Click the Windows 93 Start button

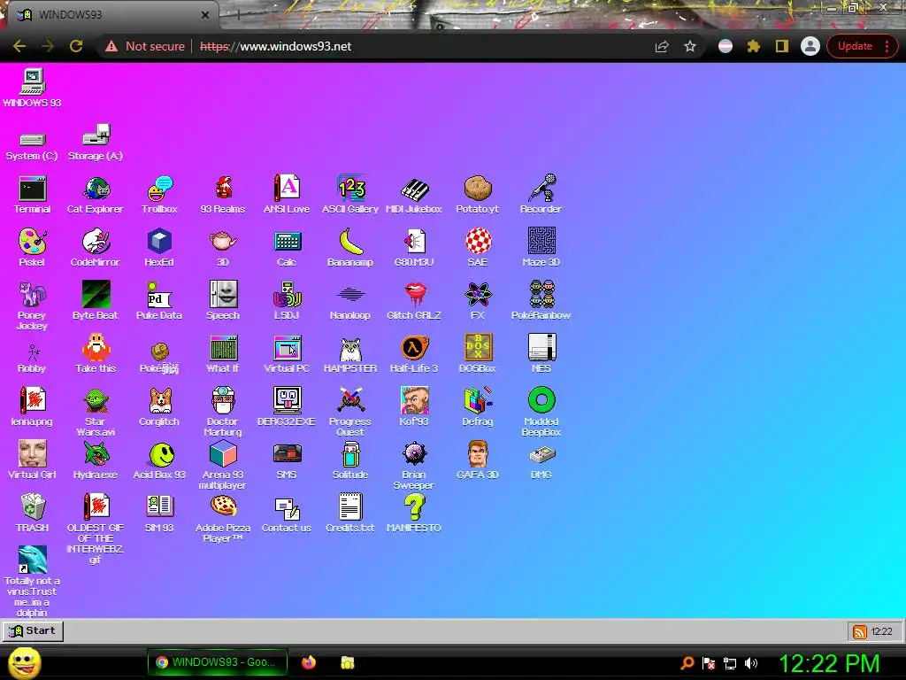click(33, 630)
